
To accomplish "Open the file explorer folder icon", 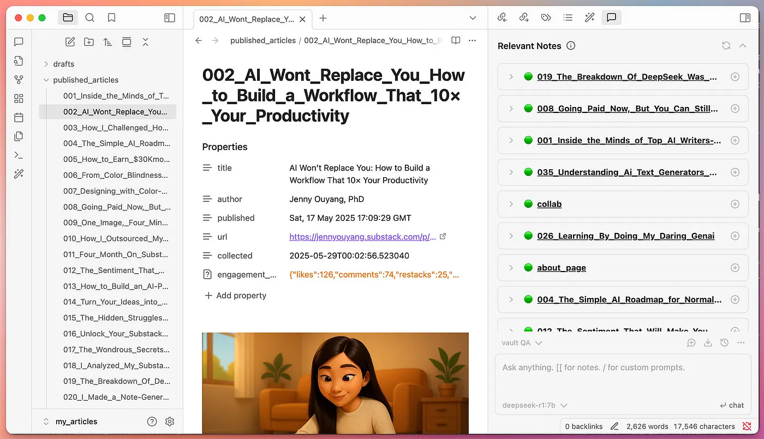I will tap(68, 18).
